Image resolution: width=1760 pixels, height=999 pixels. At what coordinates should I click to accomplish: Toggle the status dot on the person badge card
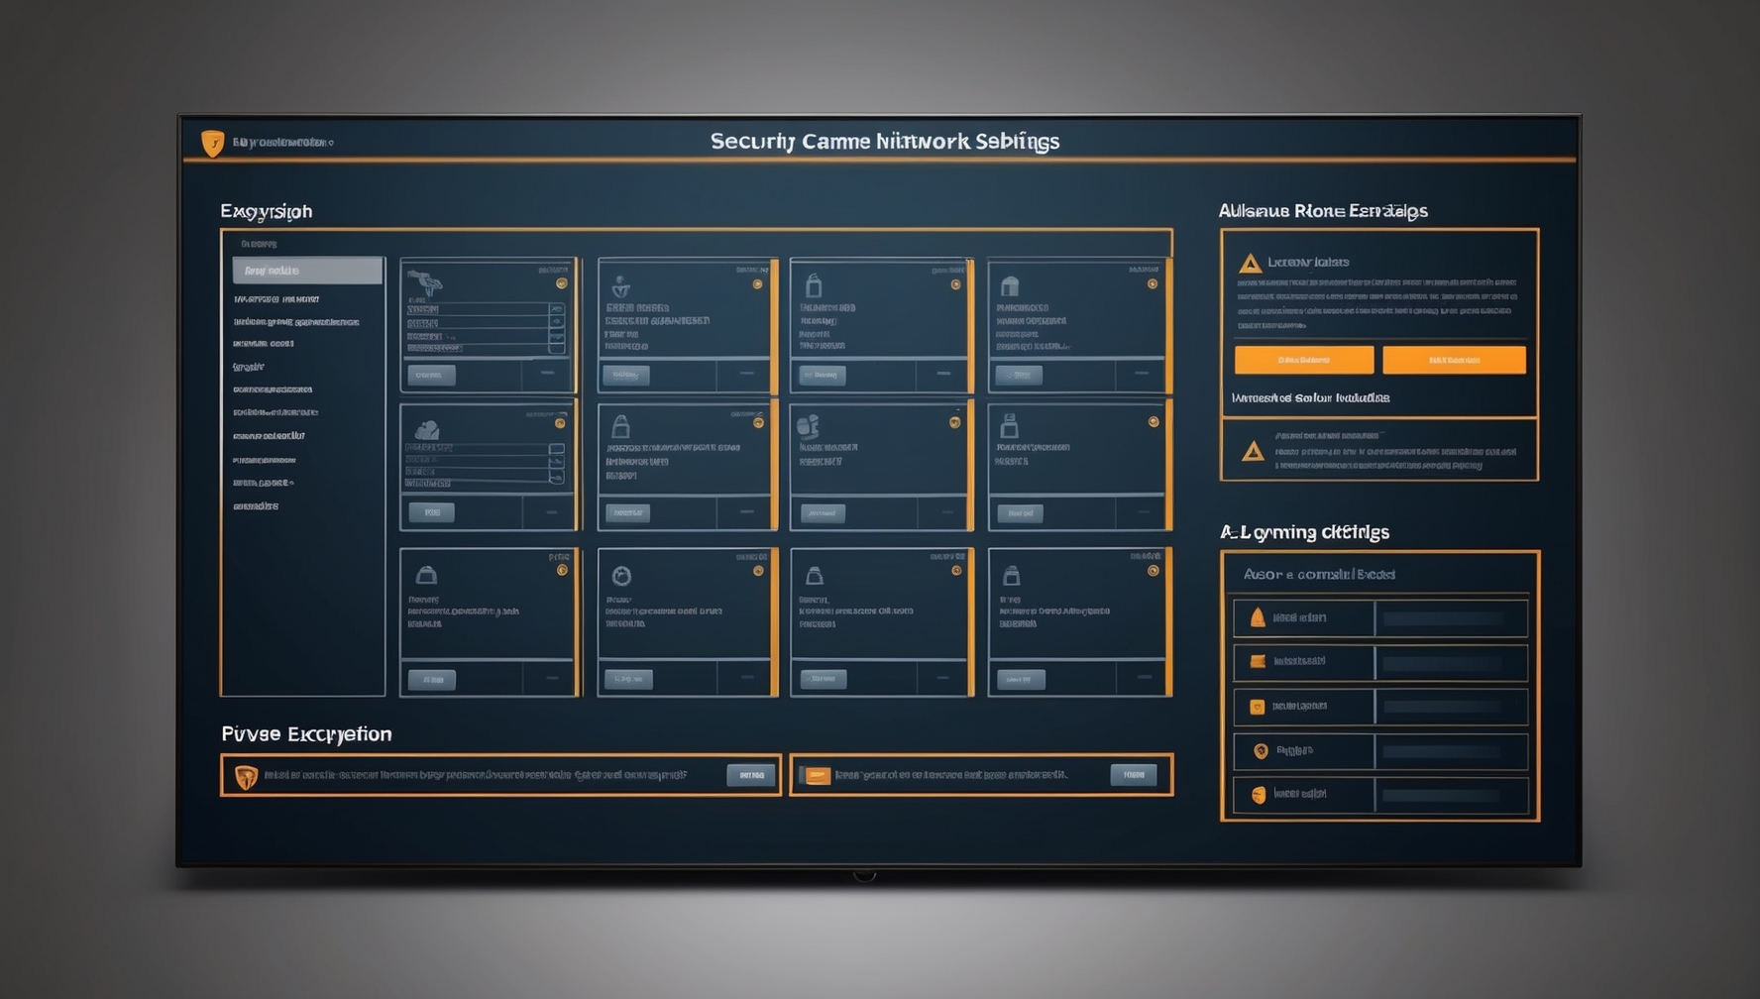pyautogui.click(x=758, y=284)
